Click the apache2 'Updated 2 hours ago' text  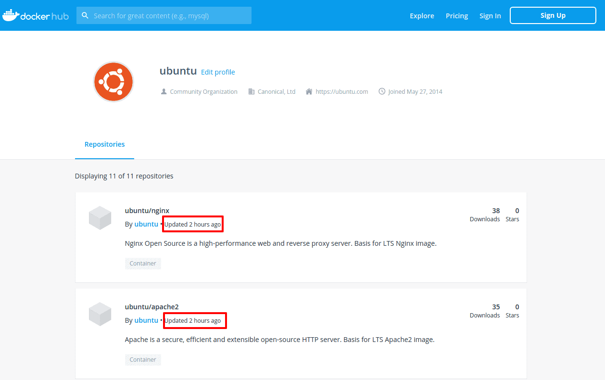click(x=193, y=321)
